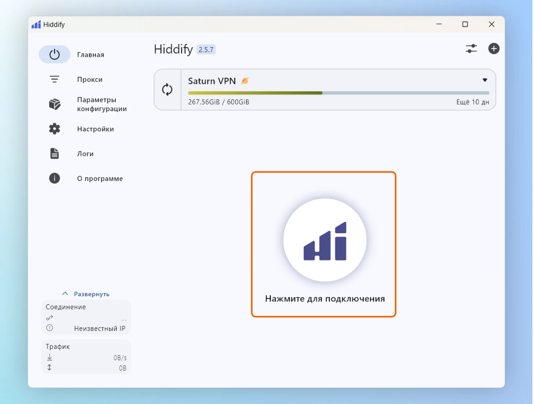The height and width of the screenshot is (404, 534).
Task: Click the data usage progress bar
Action: coord(338,93)
